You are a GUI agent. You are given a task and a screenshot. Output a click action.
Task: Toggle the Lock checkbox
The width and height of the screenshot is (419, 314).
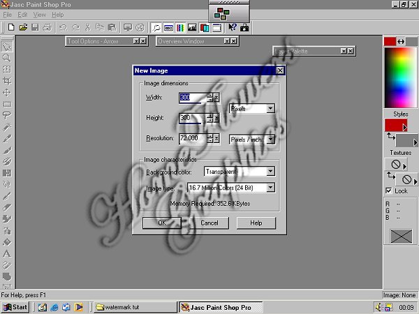[x=389, y=190]
